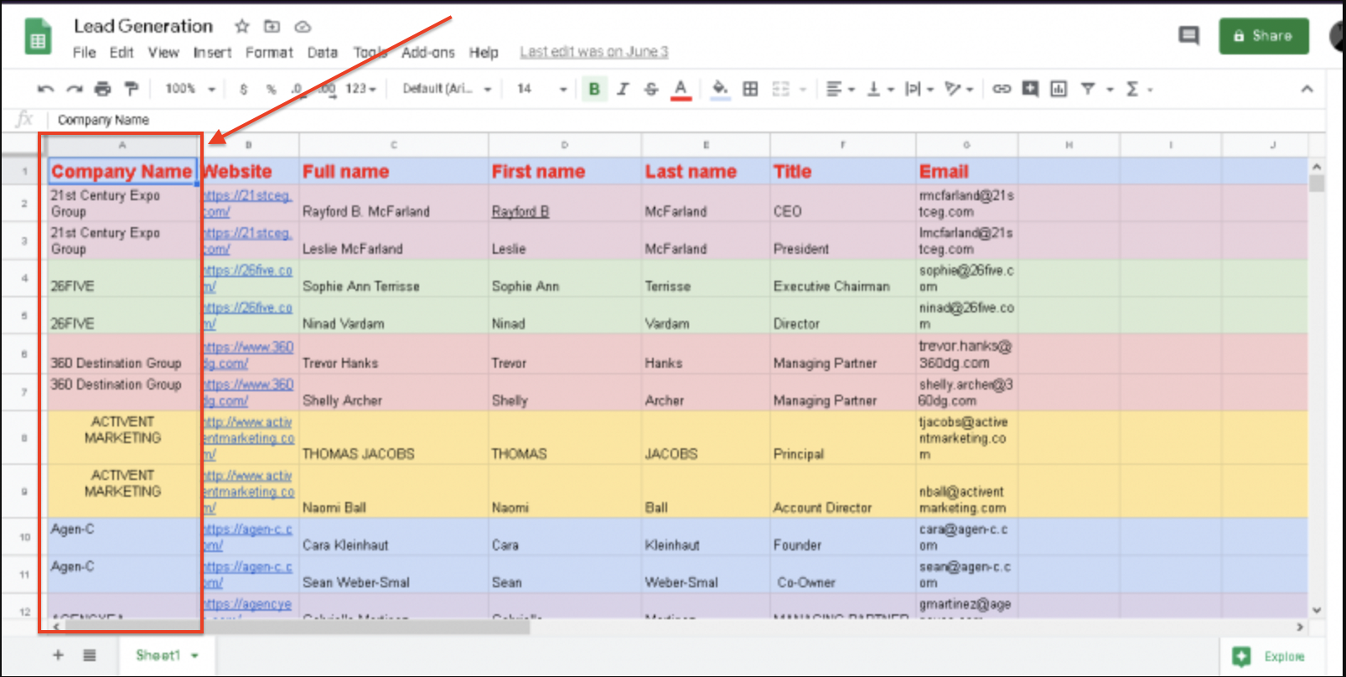Format as percent icon
This screenshot has height=677, width=1346.
pos(271,89)
